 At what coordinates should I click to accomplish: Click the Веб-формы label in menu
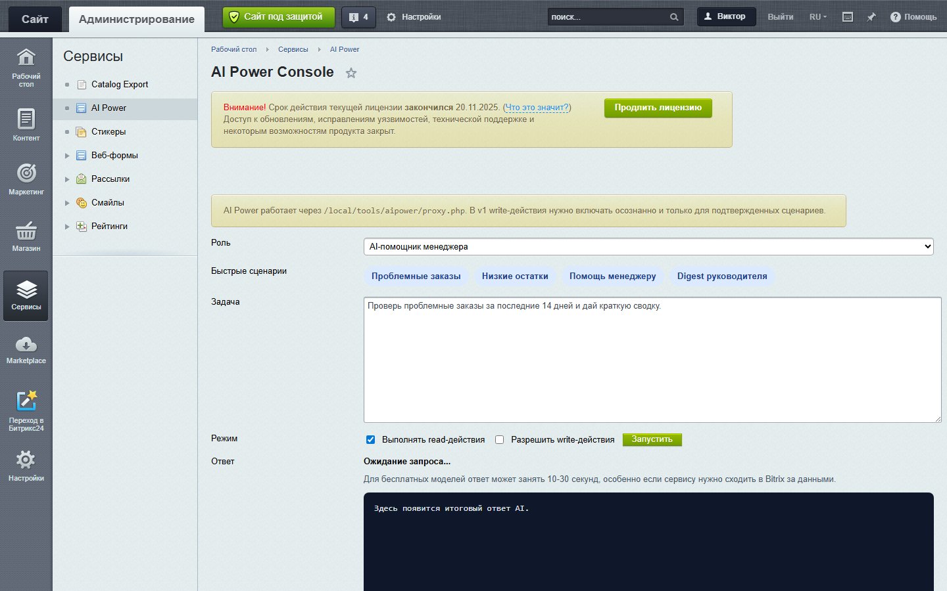point(114,156)
